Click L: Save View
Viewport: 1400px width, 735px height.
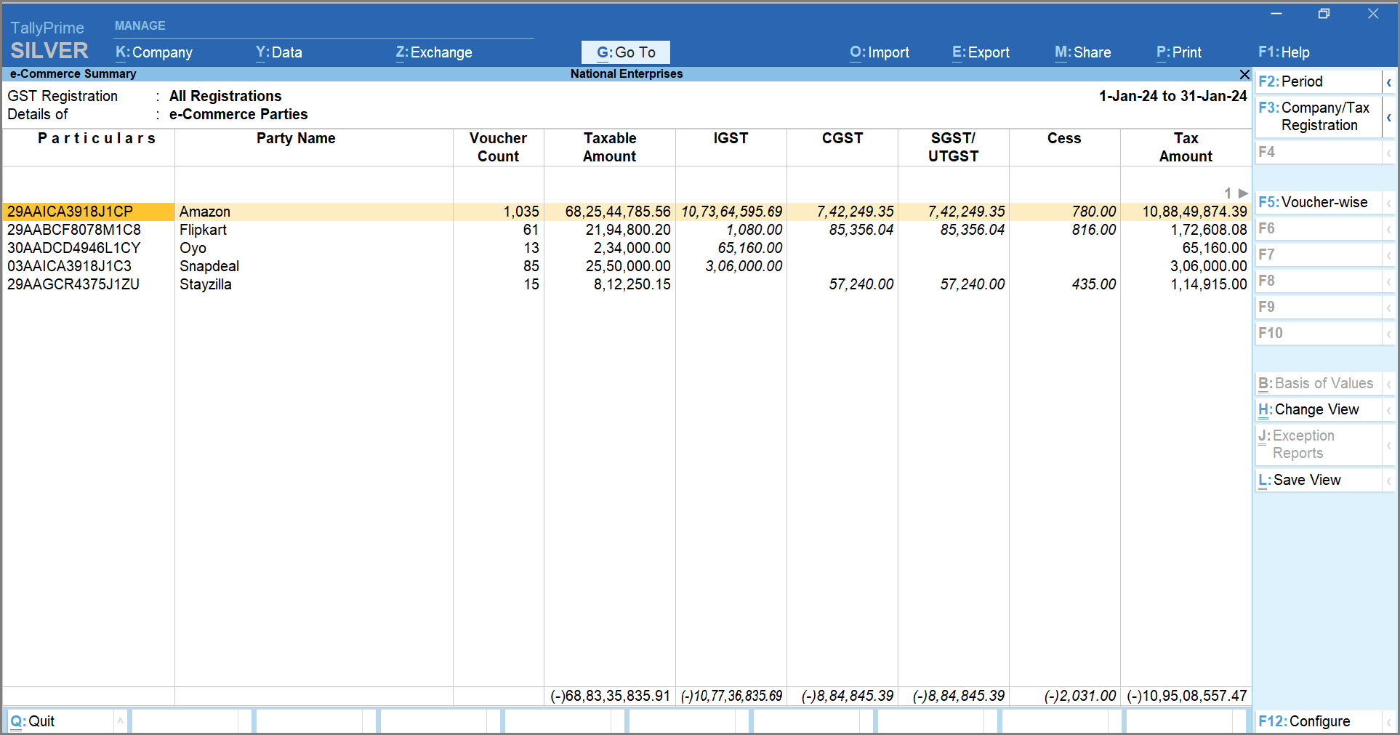coord(1318,481)
